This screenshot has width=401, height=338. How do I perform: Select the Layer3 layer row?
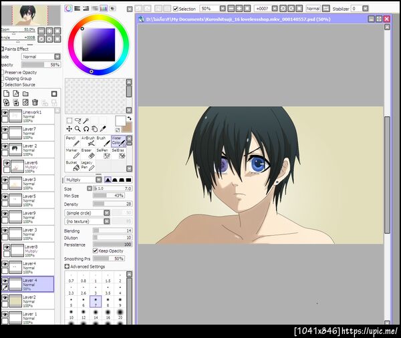[x=28, y=183]
